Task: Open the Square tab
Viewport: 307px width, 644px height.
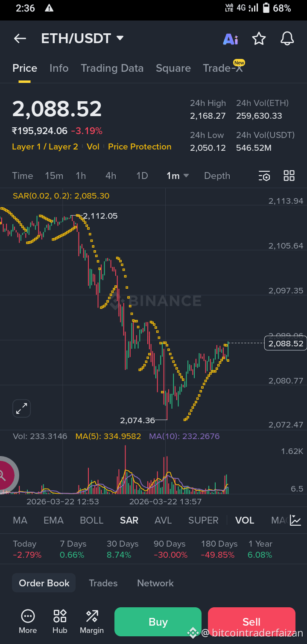Action: [x=173, y=68]
